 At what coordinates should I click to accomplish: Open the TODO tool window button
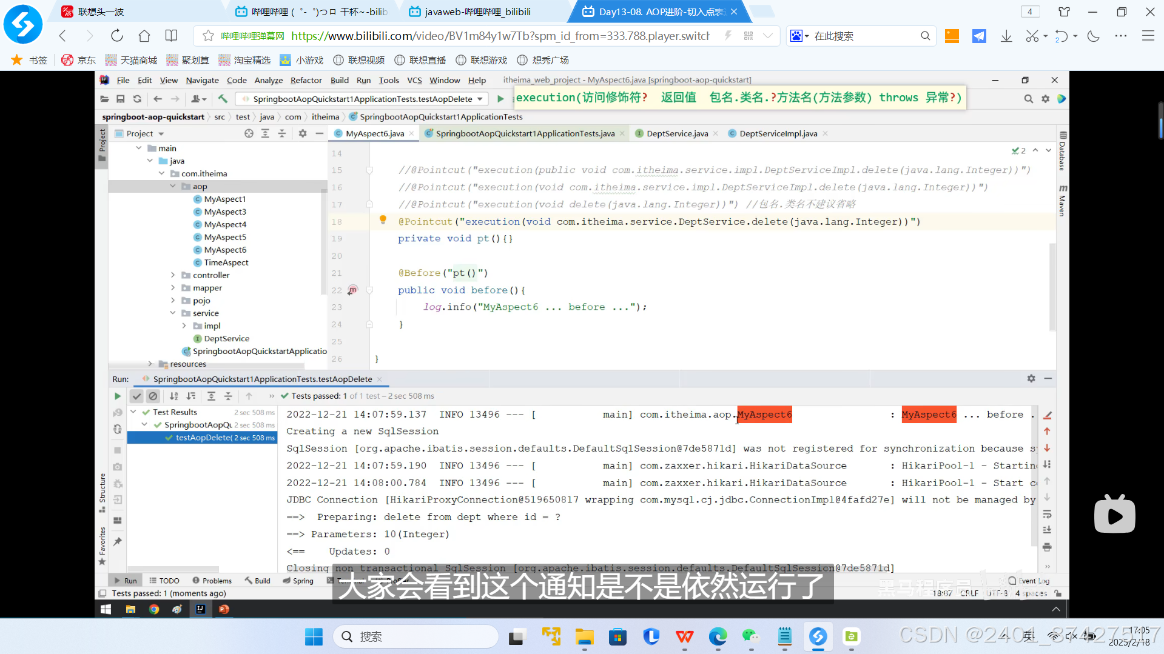point(164,581)
